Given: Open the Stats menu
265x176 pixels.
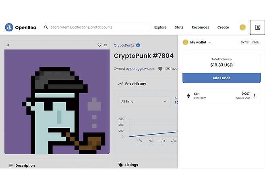Looking at the screenshot, I should click(x=179, y=27).
